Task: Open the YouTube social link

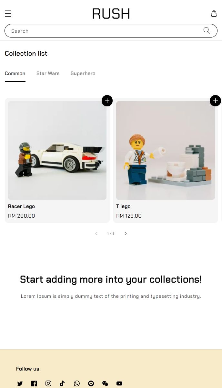Action: point(119,383)
